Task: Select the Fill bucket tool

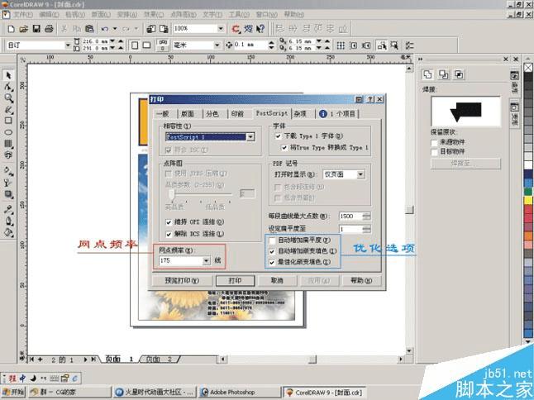Action: pyautogui.click(x=8, y=232)
